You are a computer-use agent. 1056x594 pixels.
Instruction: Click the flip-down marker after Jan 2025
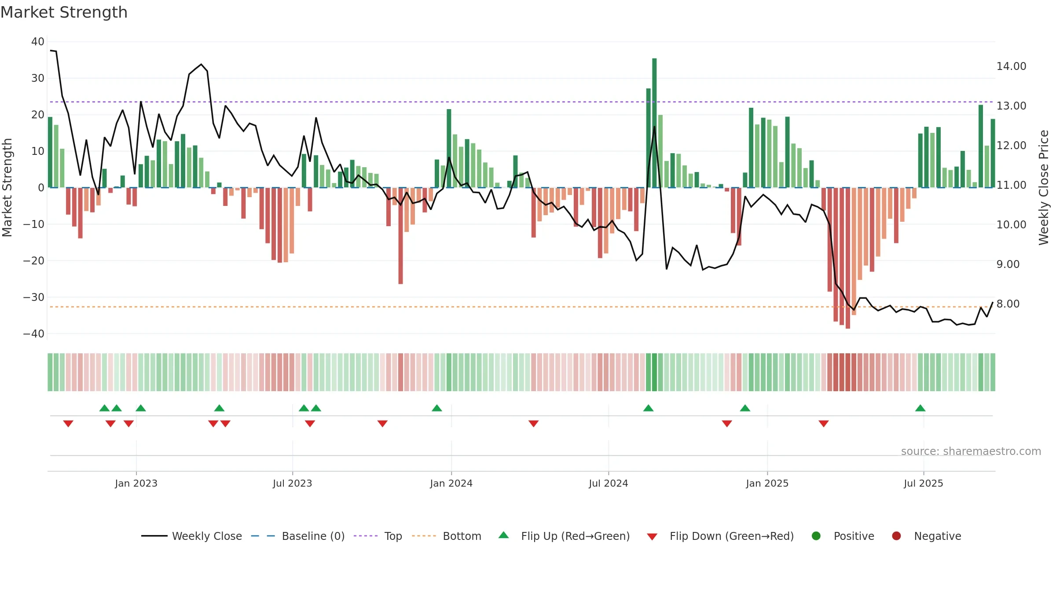click(824, 424)
